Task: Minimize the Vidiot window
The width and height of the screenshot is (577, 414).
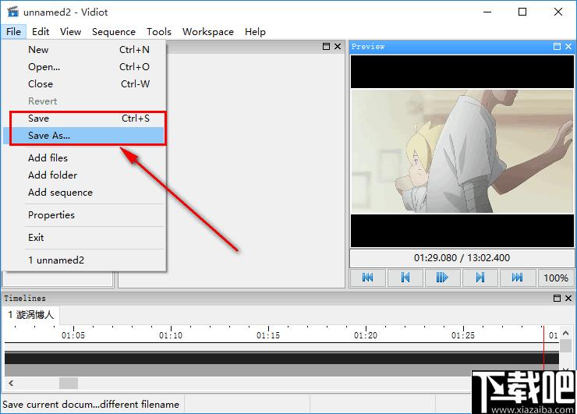Action: [x=487, y=12]
